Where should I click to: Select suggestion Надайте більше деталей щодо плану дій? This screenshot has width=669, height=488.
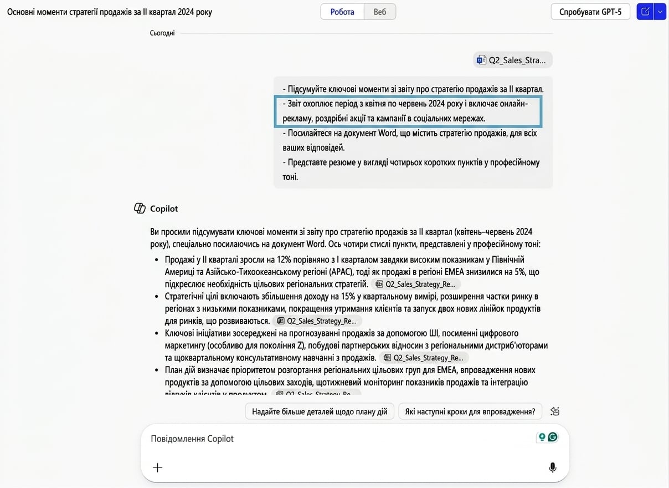pyautogui.click(x=320, y=411)
